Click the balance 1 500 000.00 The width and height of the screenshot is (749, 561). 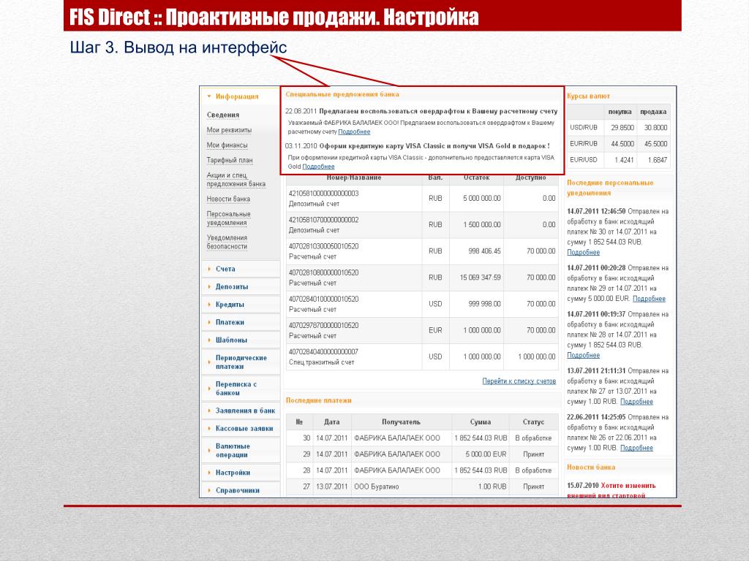point(482,225)
